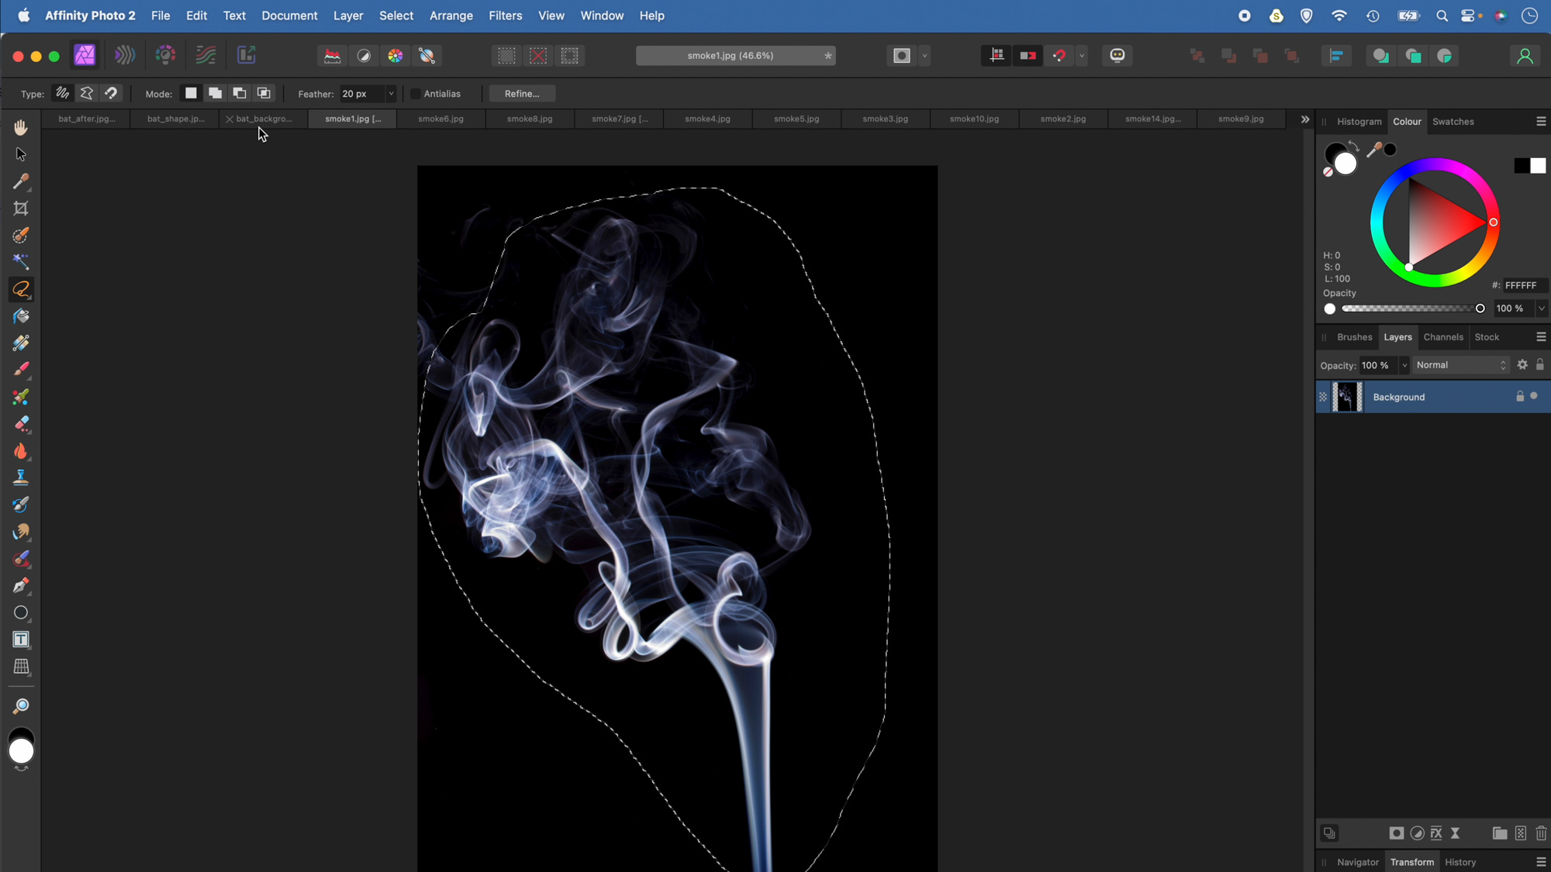The width and height of the screenshot is (1551, 872).
Task: Toggle the lock beside layer blend mode
Action: pos(1540,364)
